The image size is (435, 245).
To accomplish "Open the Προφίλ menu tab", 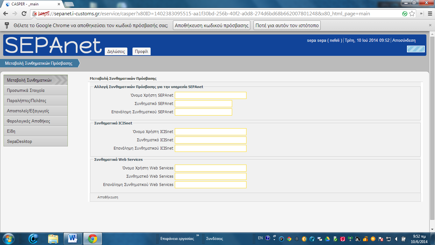I will pos(141,51).
